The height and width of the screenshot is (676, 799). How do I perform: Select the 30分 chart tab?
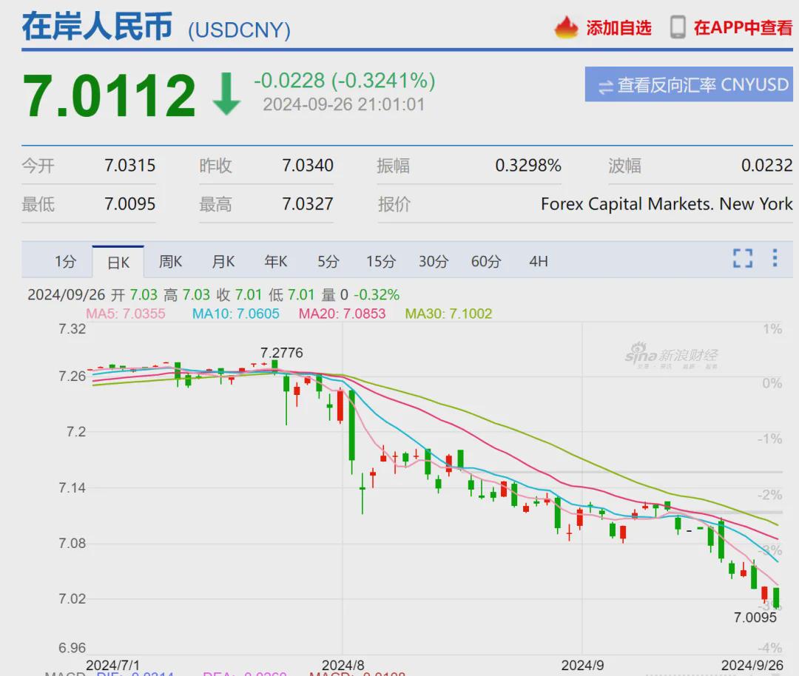(x=433, y=262)
